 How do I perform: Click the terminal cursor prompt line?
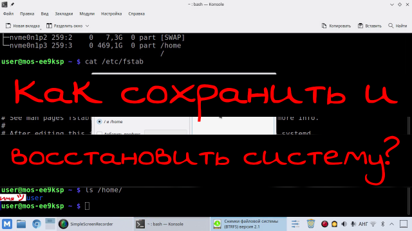[46, 206]
